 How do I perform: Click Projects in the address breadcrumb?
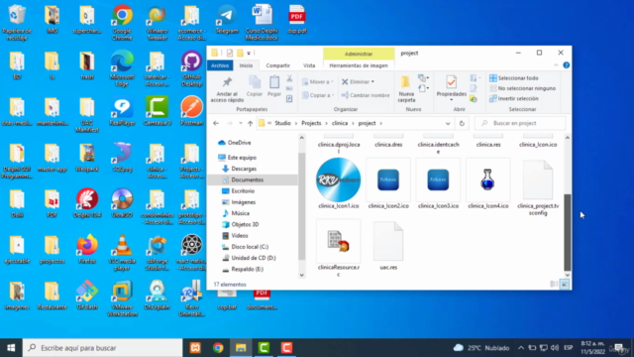pos(311,123)
